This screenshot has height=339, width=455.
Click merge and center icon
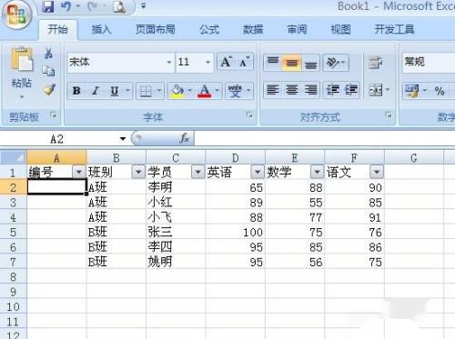[x=376, y=90]
